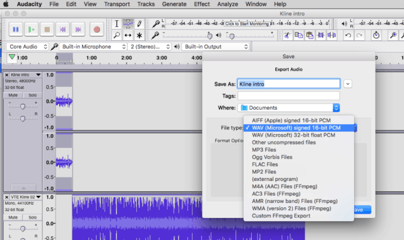Click the Tags input field
The width and height of the screenshot is (404, 240).
tap(288, 96)
